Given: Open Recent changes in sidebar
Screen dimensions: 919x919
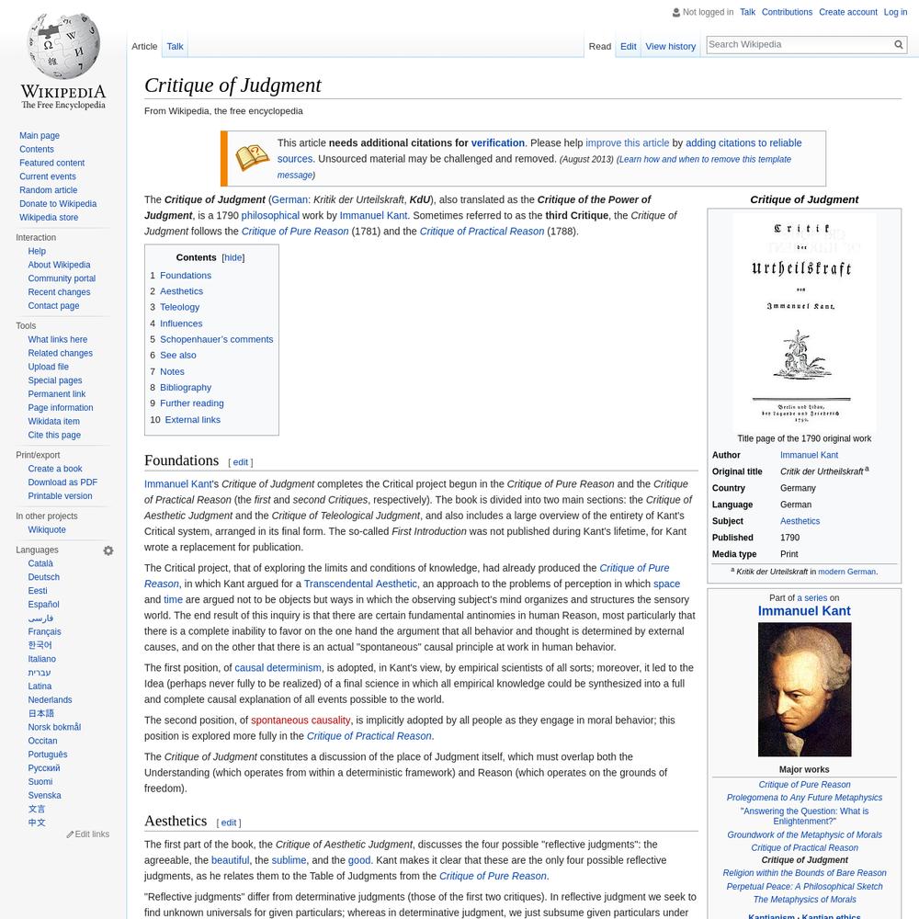Looking at the screenshot, I should tap(59, 292).
